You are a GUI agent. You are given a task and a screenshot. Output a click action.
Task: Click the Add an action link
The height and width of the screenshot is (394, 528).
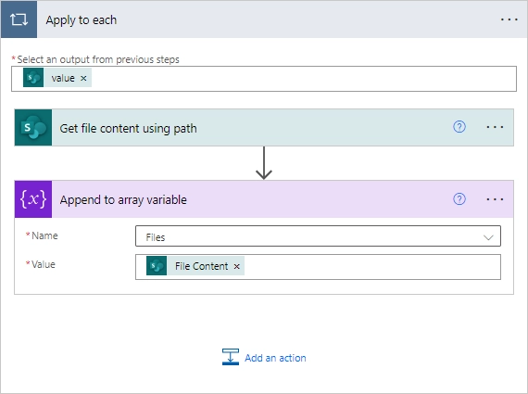tap(275, 358)
